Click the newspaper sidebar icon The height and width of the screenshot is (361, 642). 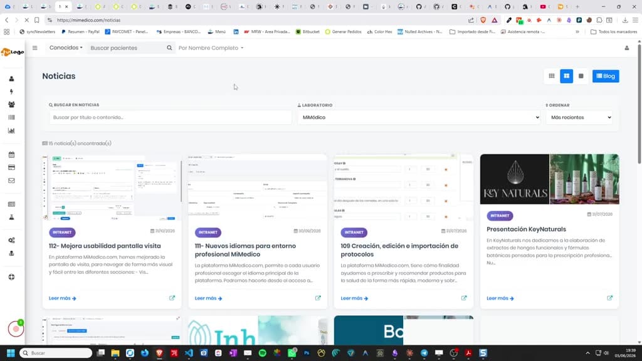tap(11, 204)
